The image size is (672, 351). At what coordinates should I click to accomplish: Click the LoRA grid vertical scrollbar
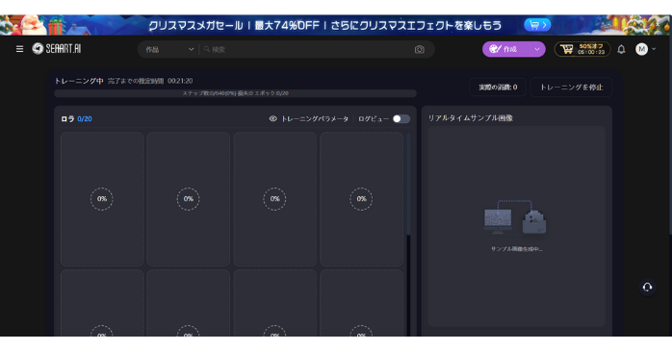tap(408, 184)
